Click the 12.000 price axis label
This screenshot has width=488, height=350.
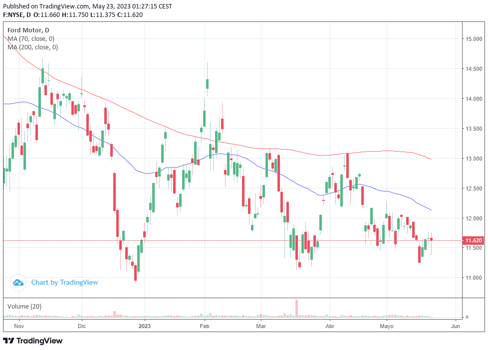[x=474, y=218]
